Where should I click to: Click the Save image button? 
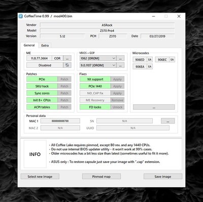click(x=163, y=177)
